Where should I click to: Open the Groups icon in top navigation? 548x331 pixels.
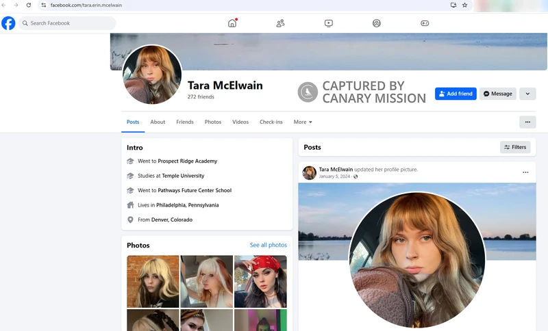point(376,23)
